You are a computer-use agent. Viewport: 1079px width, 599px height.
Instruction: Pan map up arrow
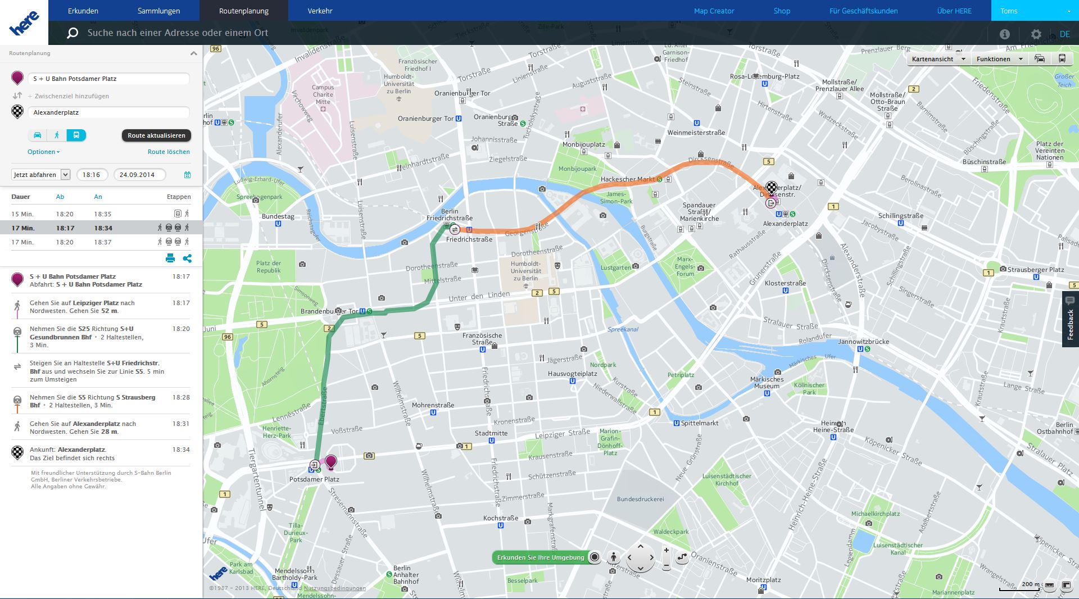click(640, 547)
